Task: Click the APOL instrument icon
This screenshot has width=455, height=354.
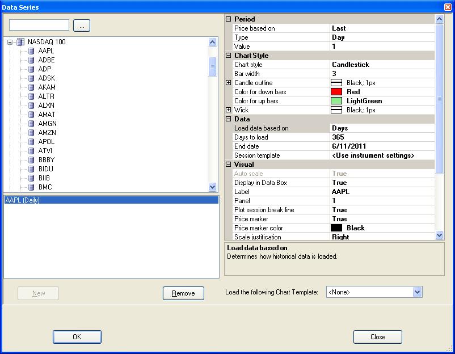Action: coord(31,142)
